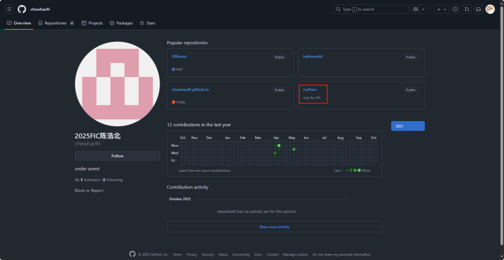This screenshot has width=504, height=260.
Task: Expand the Copilot dropdown arrow
Action: tap(423, 9)
